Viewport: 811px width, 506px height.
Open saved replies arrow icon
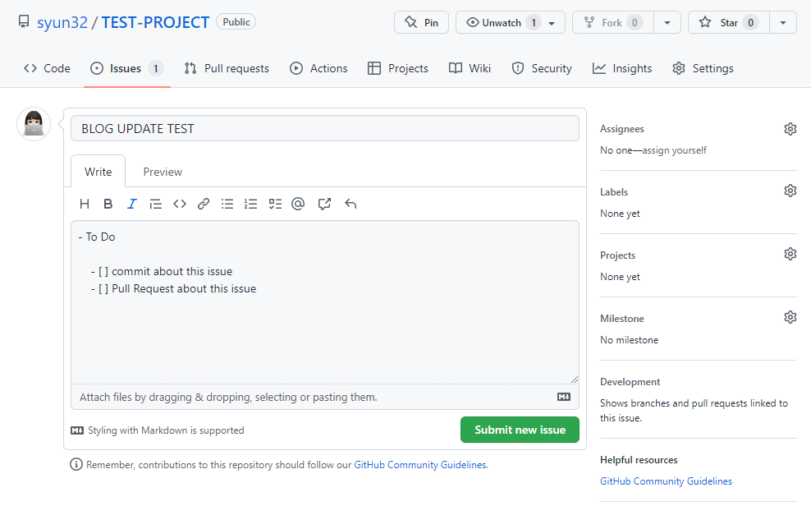click(x=351, y=204)
